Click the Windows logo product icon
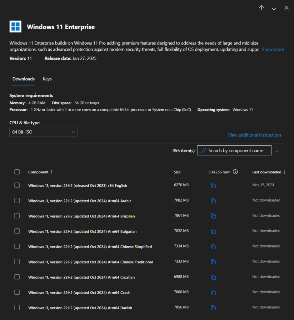 point(16,27)
